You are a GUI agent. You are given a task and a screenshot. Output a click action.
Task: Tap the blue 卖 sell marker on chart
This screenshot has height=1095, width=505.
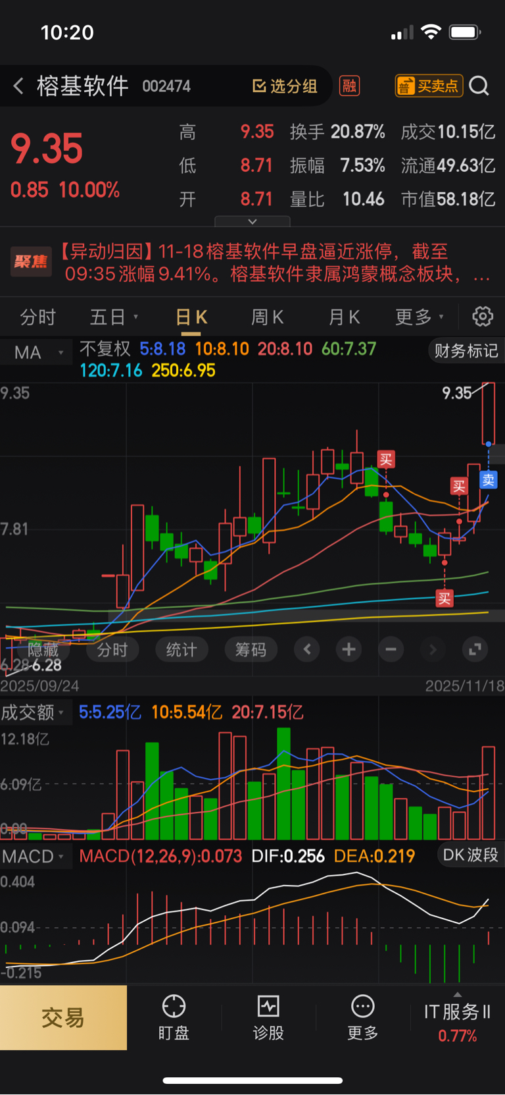(489, 480)
